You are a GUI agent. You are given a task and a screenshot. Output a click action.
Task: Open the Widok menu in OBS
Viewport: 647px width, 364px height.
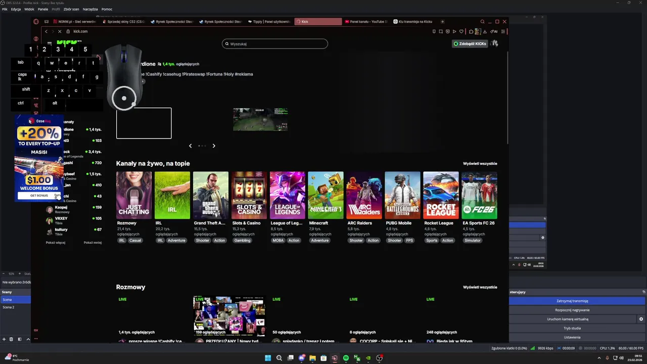click(29, 9)
